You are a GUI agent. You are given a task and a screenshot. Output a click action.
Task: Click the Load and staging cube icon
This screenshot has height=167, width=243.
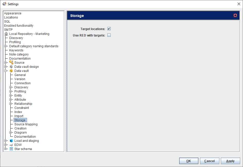pos(11,141)
